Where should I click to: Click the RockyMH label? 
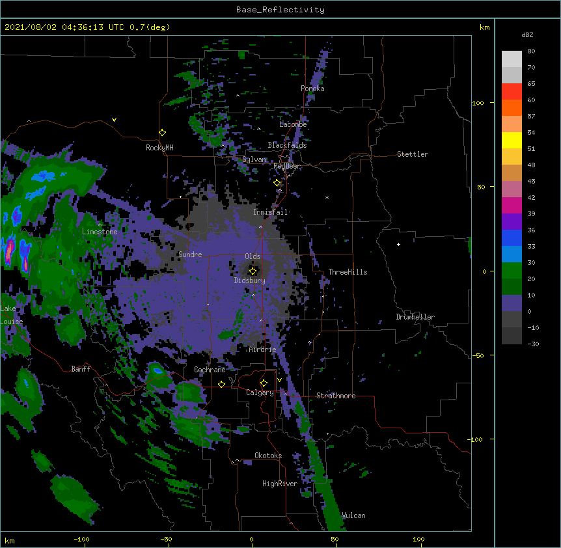click(159, 148)
